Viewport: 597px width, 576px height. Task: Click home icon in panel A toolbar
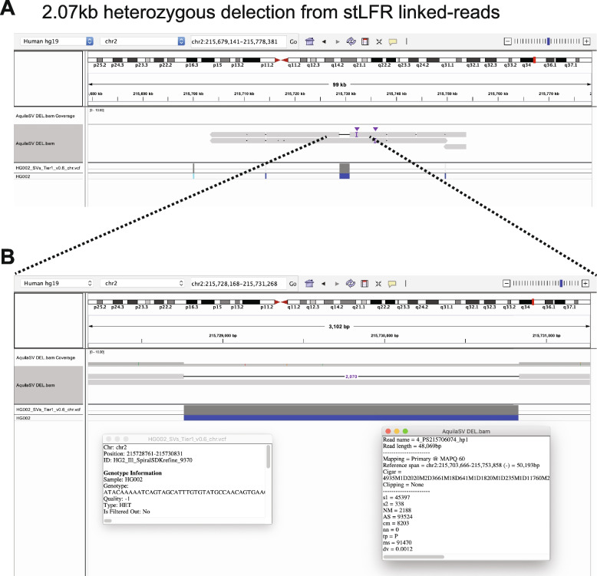310,41
